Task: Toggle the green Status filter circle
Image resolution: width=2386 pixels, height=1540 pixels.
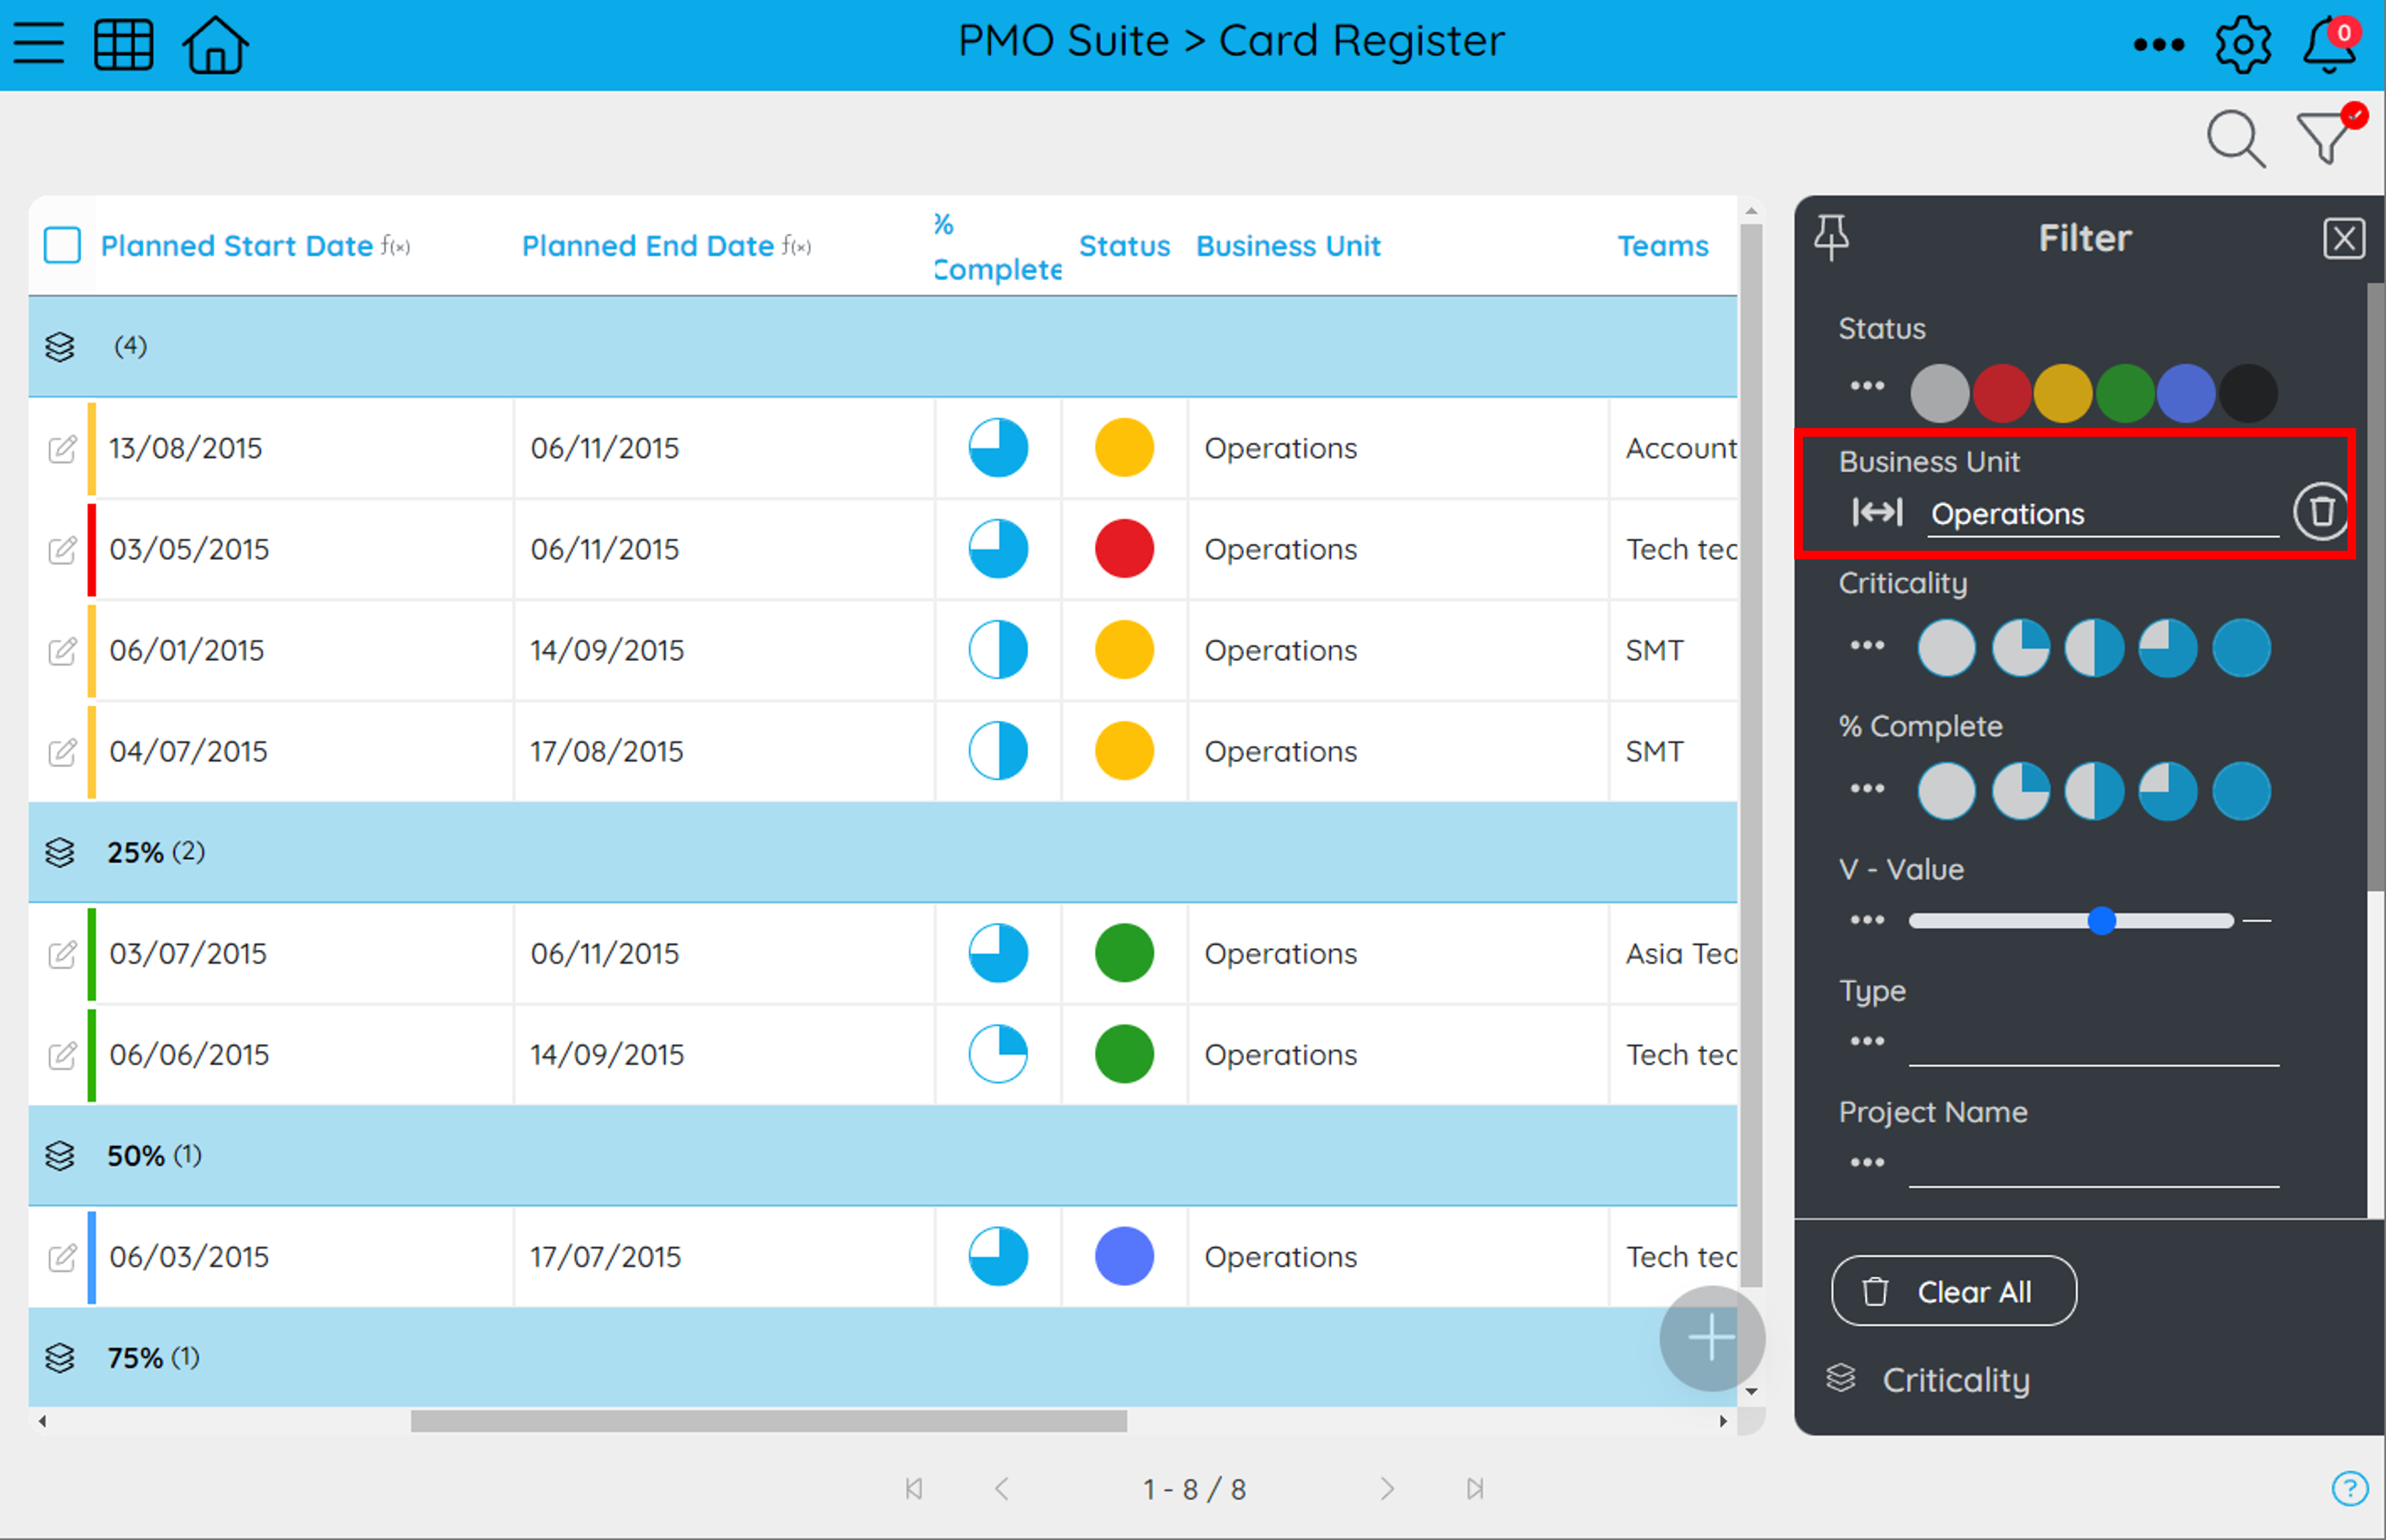Action: [x=2125, y=393]
